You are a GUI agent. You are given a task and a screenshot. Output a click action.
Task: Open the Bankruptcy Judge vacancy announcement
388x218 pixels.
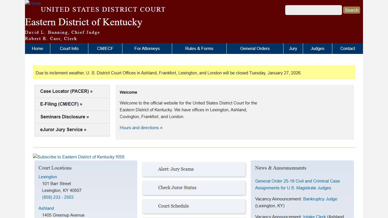click(x=320, y=199)
